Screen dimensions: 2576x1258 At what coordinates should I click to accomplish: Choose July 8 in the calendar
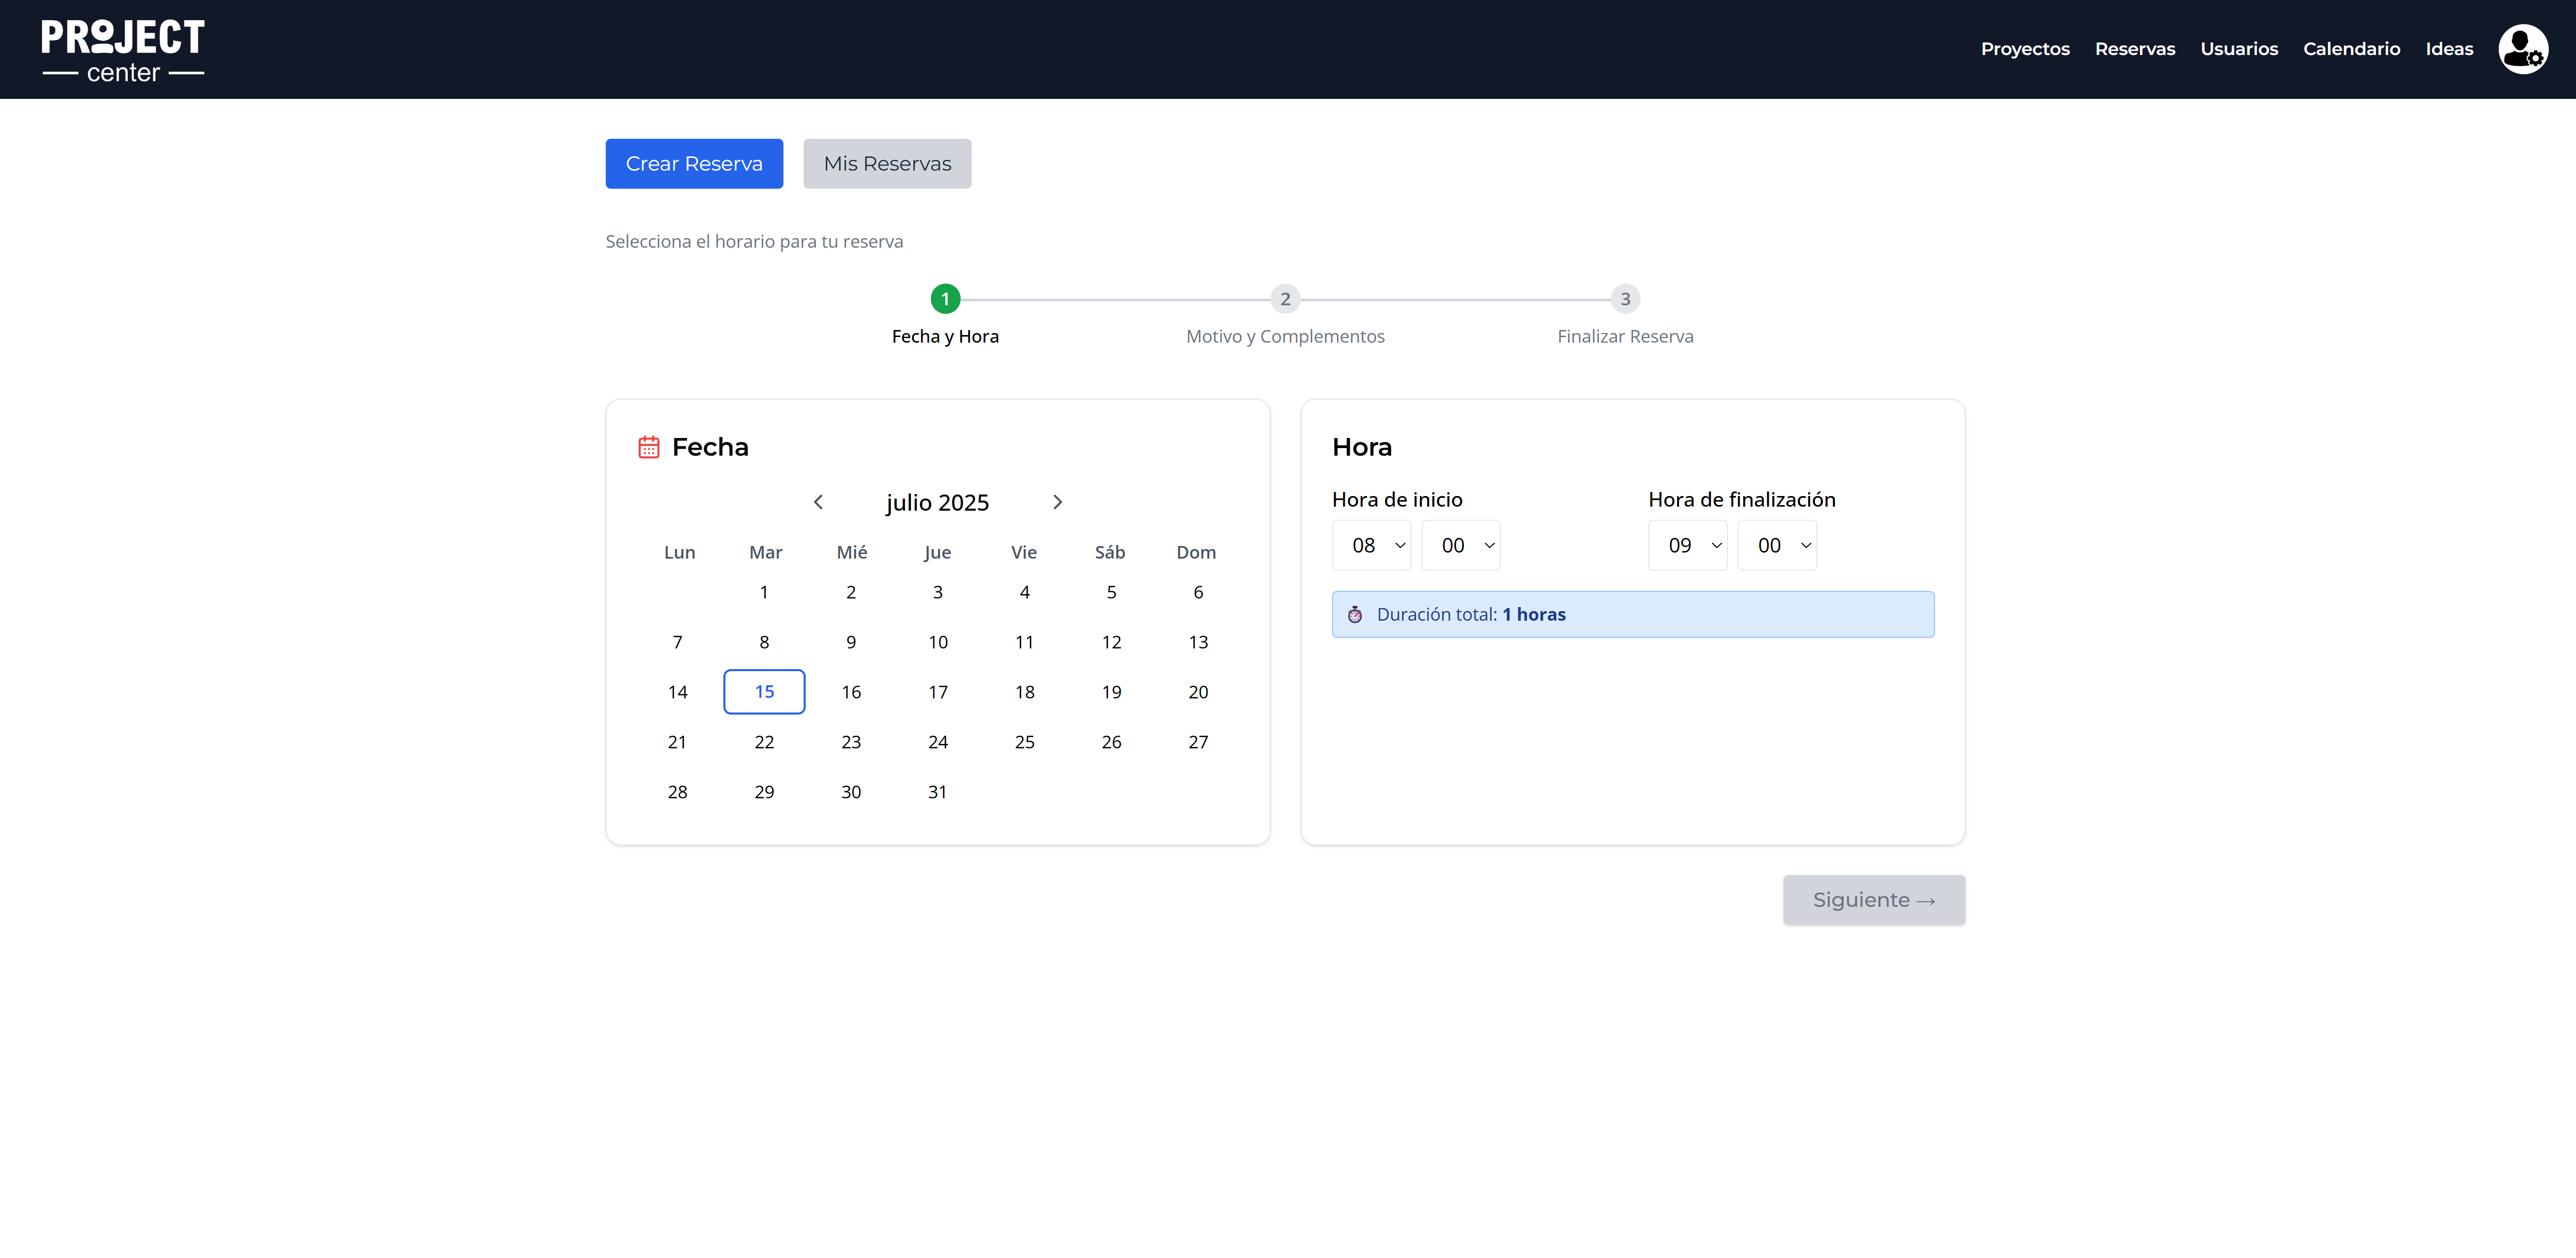pos(764,642)
